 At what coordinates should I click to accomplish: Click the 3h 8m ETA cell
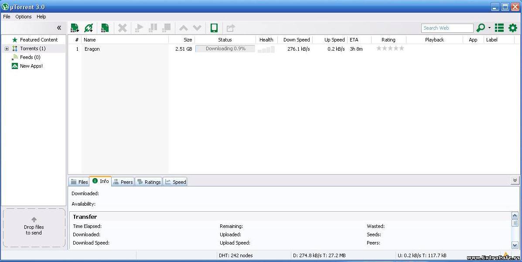coord(356,48)
